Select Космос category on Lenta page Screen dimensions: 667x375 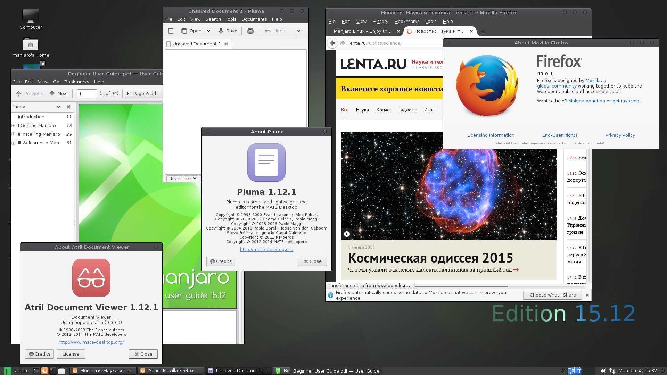click(x=384, y=110)
